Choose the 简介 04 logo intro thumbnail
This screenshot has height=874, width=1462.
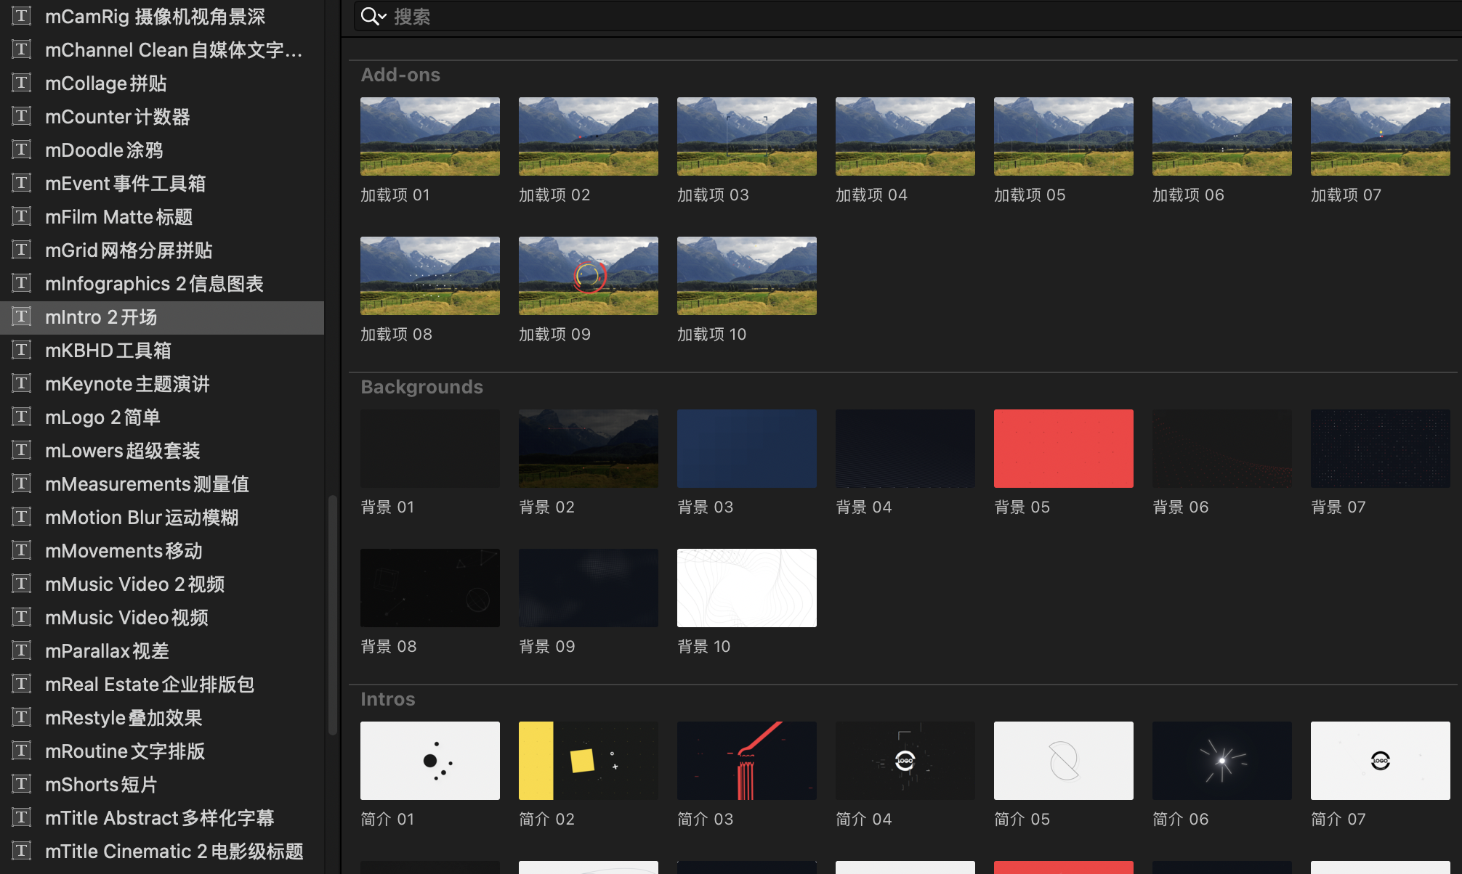pos(905,761)
